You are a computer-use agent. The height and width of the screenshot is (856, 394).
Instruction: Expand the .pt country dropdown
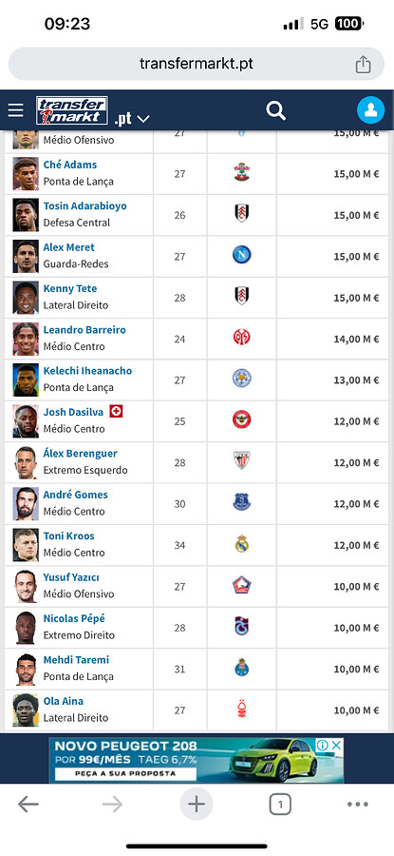(x=132, y=119)
